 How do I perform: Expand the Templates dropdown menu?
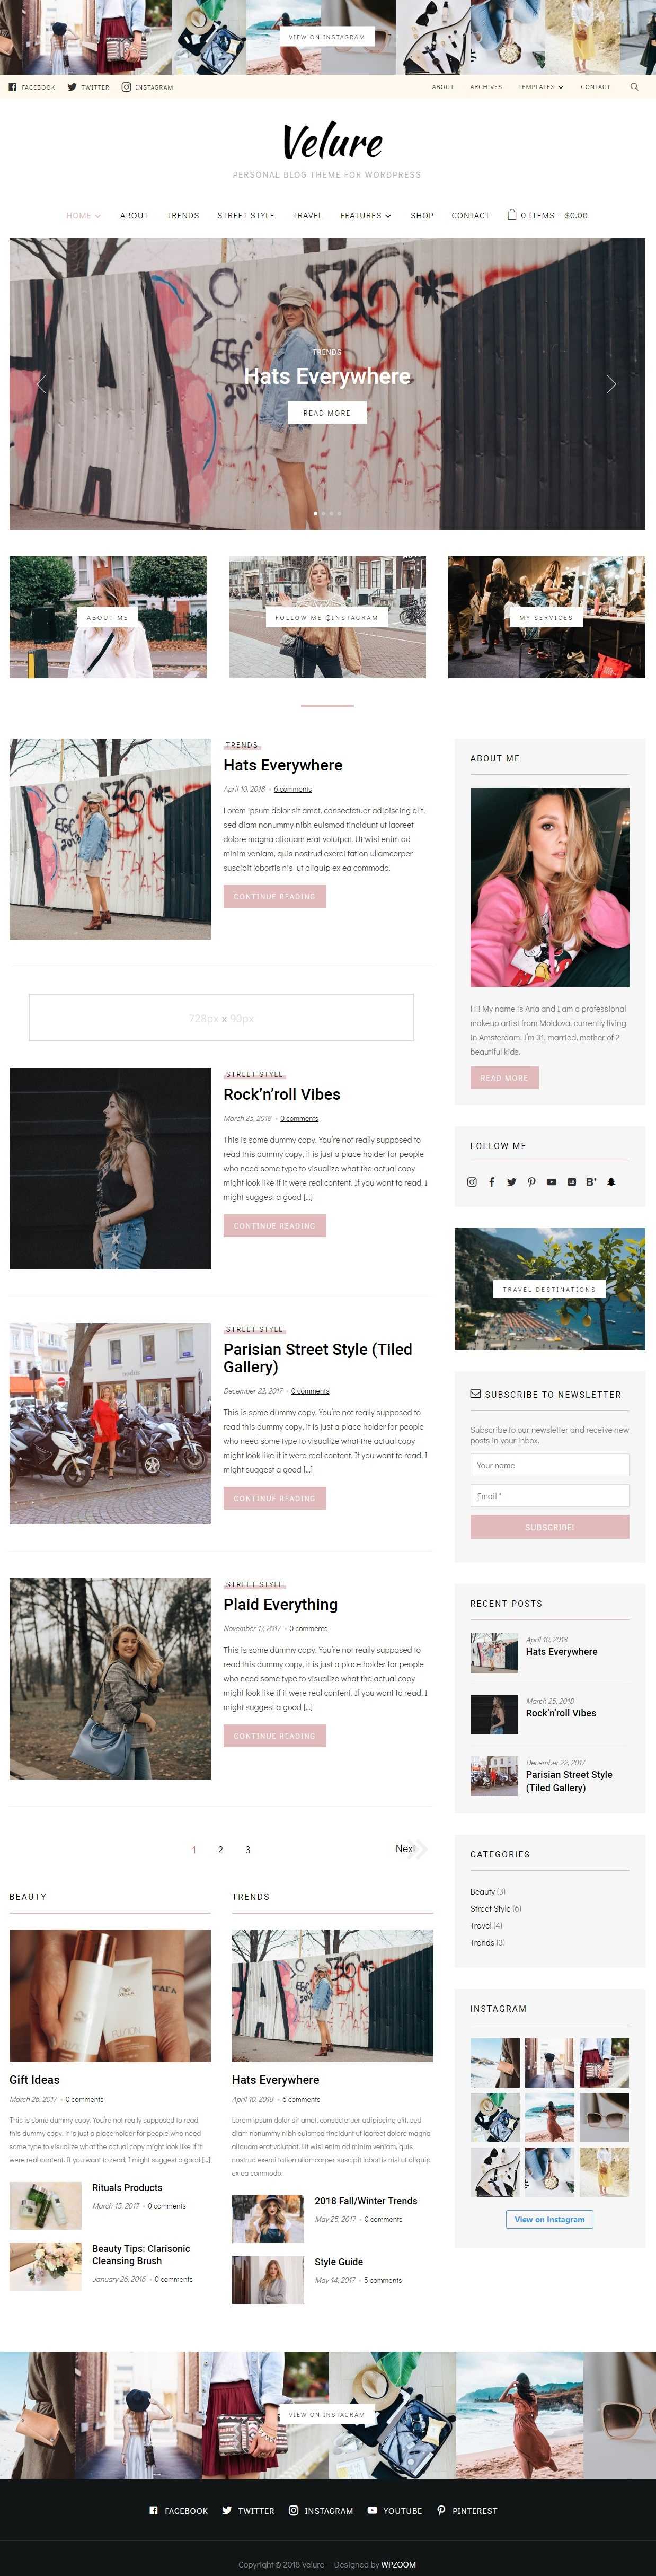click(540, 87)
